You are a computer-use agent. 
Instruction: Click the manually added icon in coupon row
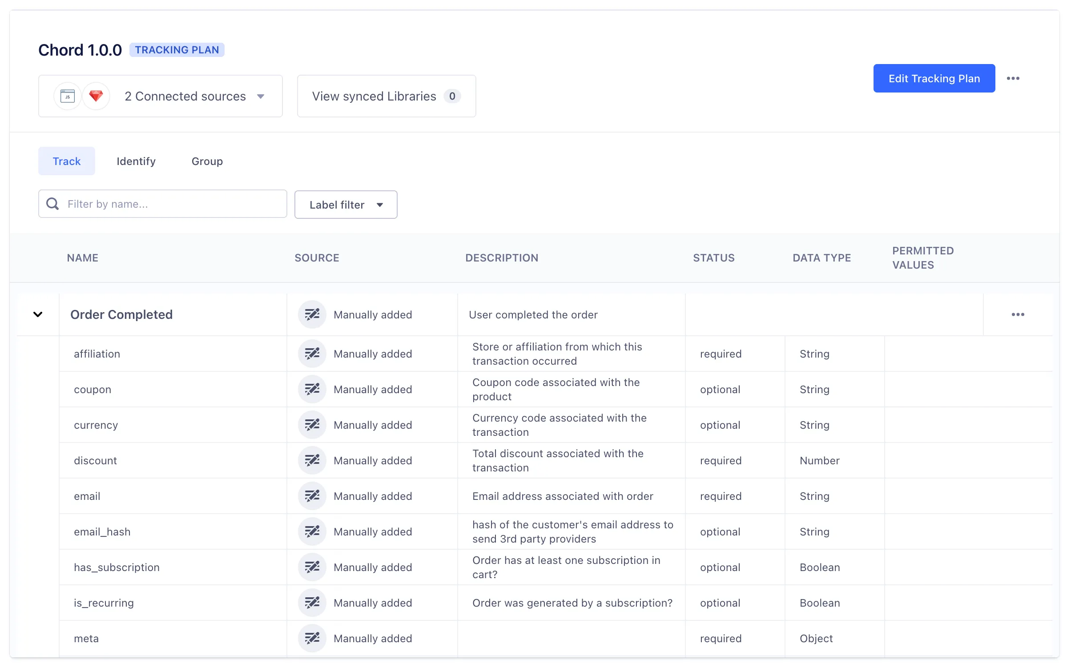coord(312,389)
